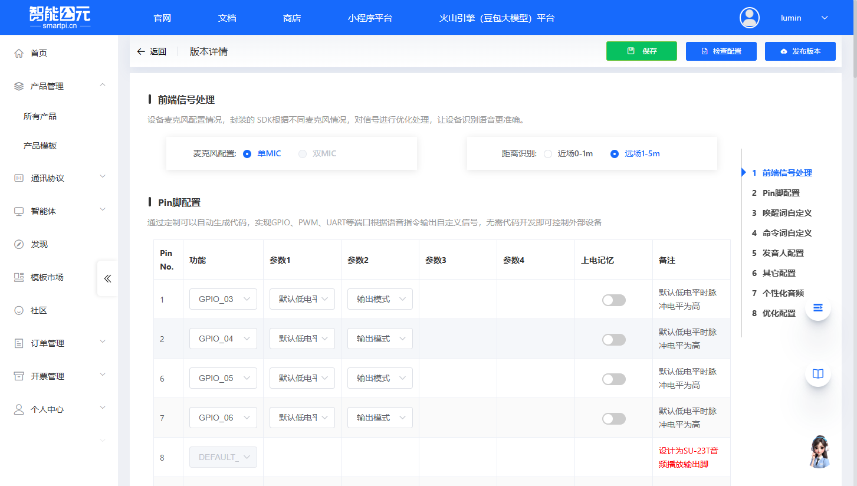Click the 文档 menu item in top navigation
857x486 pixels.
pyautogui.click(x=226, y=18)
